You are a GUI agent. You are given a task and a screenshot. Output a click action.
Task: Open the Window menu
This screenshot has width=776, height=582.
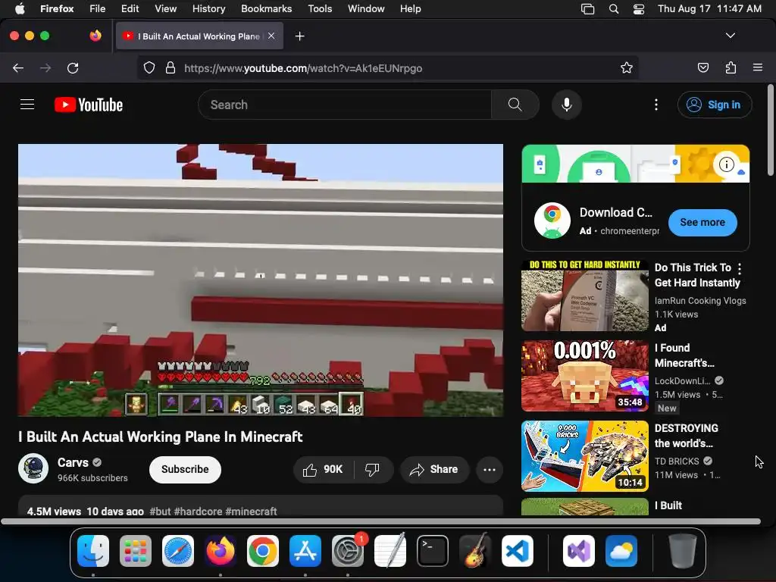click(x=366, y=8)
